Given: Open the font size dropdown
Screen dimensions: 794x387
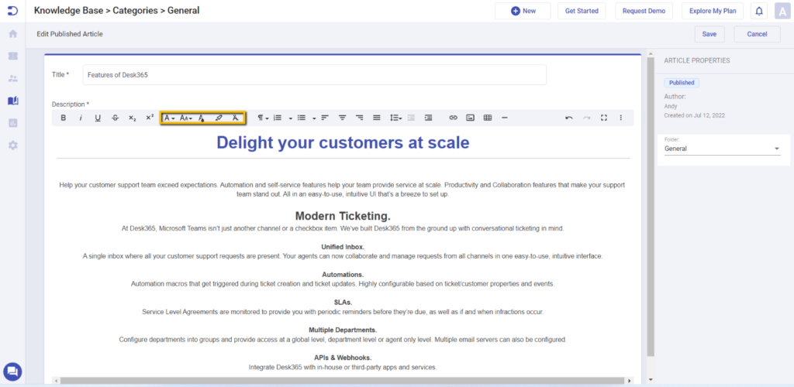Looking at the screenshot, I should click(186, 118).
